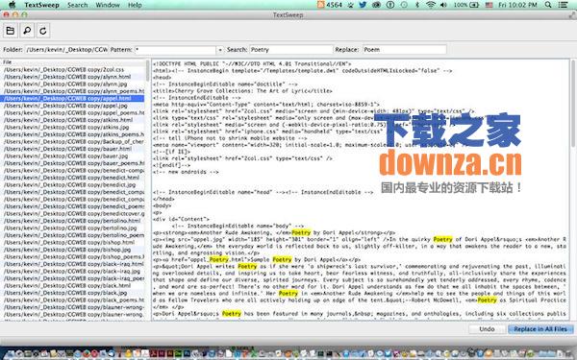577x360 pixels.
Task: Open the Help menu
Action: [x=135, y=5]
